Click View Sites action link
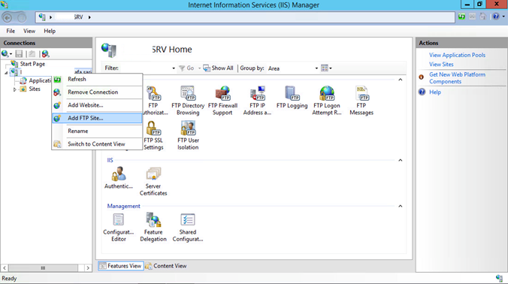Viewport: 508px width, 284px height. (x=441, y=65)
